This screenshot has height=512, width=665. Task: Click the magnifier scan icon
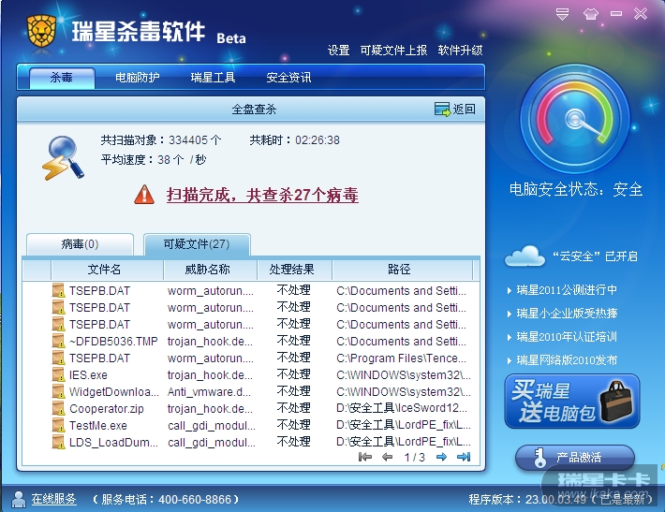click(63, 157)
